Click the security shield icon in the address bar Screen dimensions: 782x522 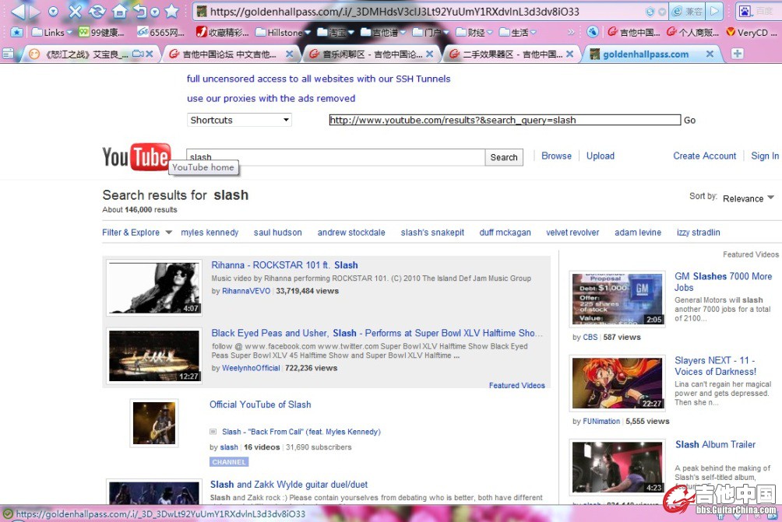point(650,12)
